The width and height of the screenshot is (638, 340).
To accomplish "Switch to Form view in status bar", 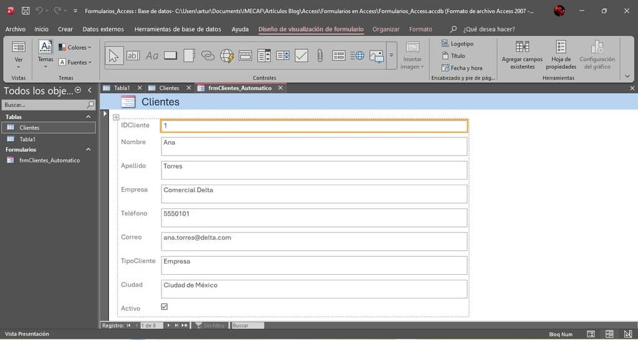I will (x=591, y=334).
